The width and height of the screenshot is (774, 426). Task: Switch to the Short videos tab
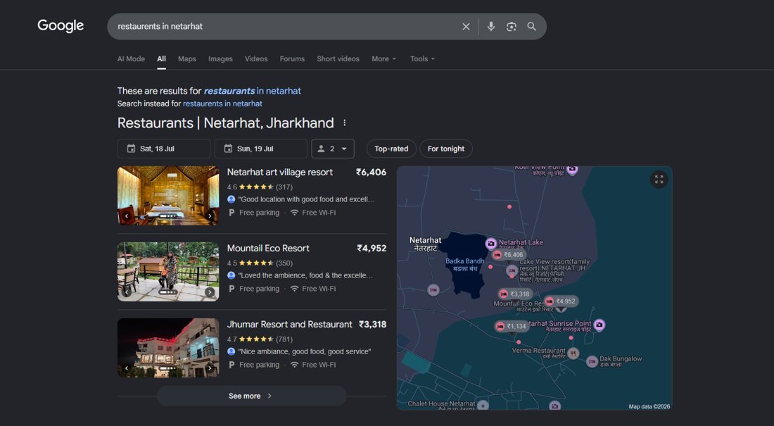[338, 59]
